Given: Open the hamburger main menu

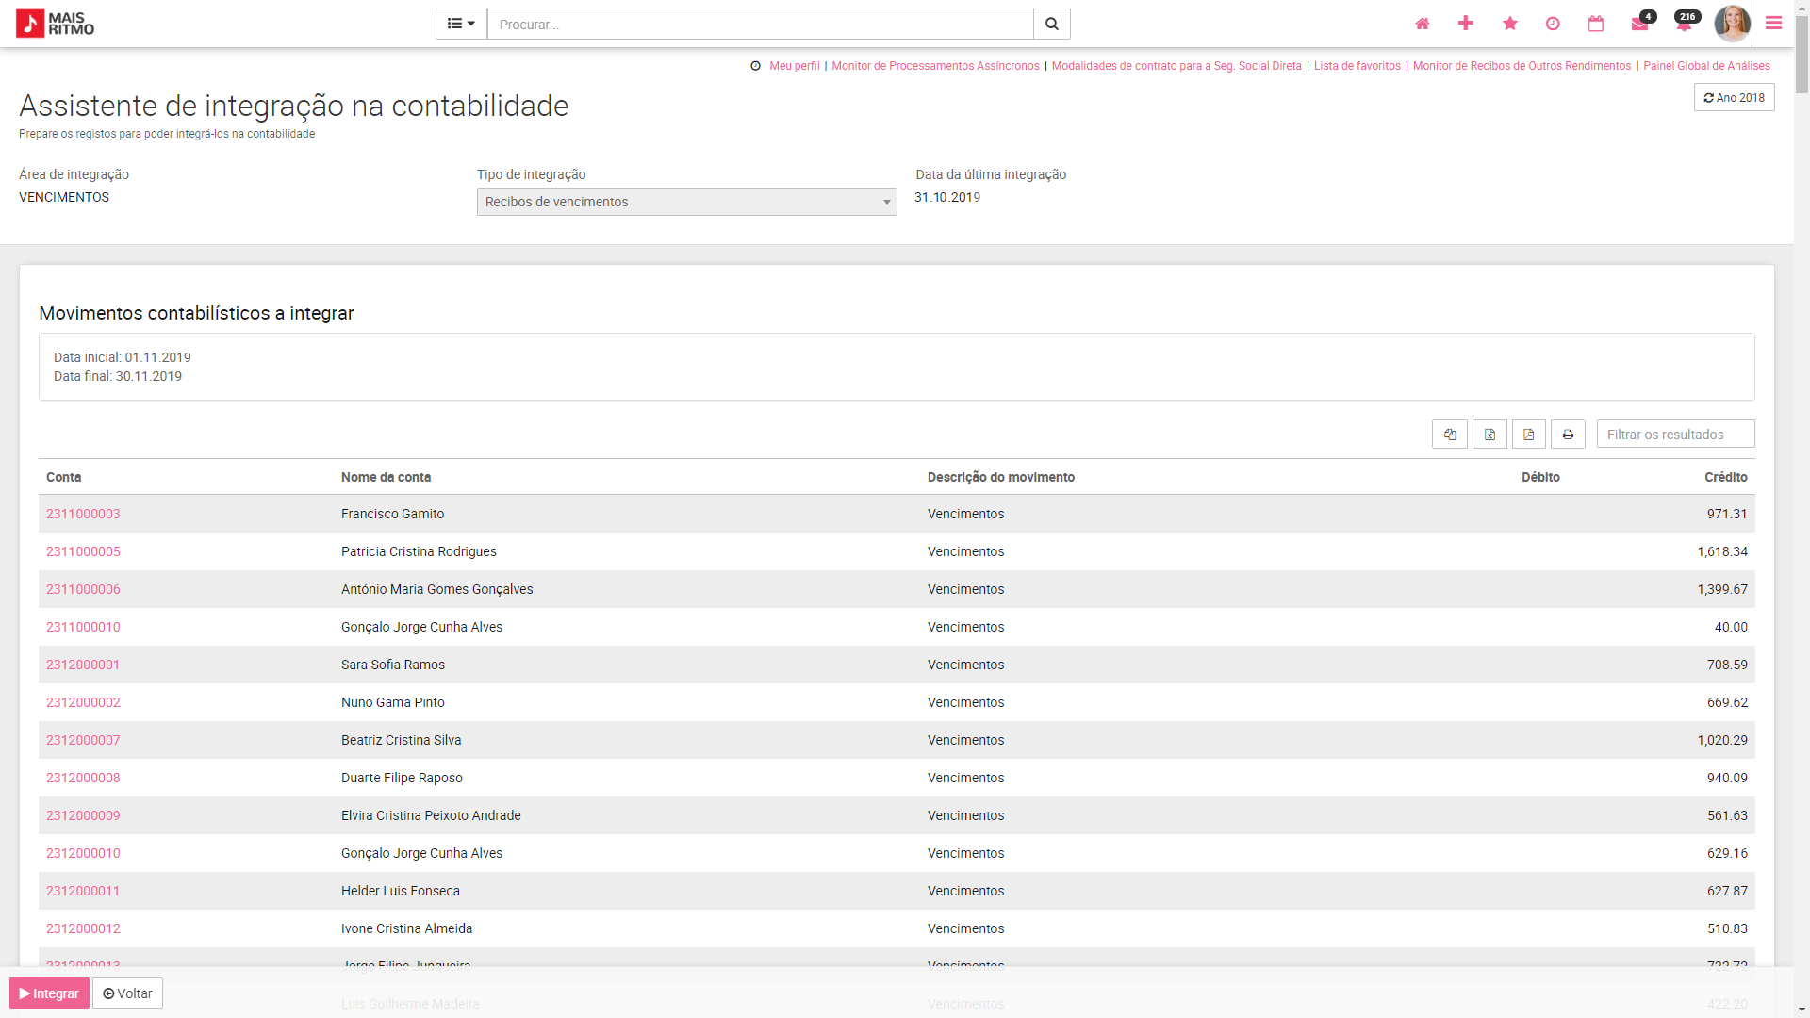Looking at the screenshot, I should point(1773,24).
